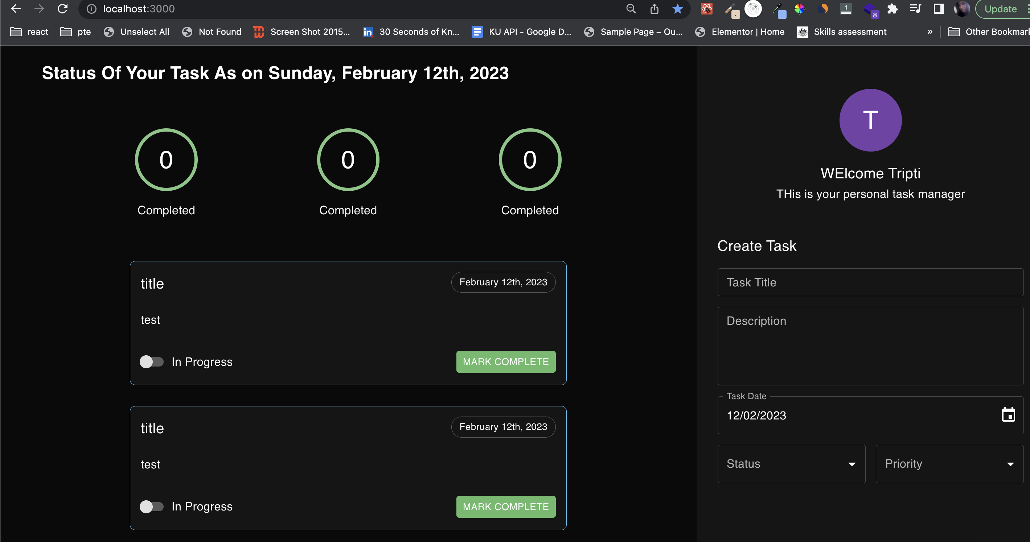Click the 'Create Task' heading
This screenshot has width=1030, height=542.
pyautogui.click(x=757, y=246)
